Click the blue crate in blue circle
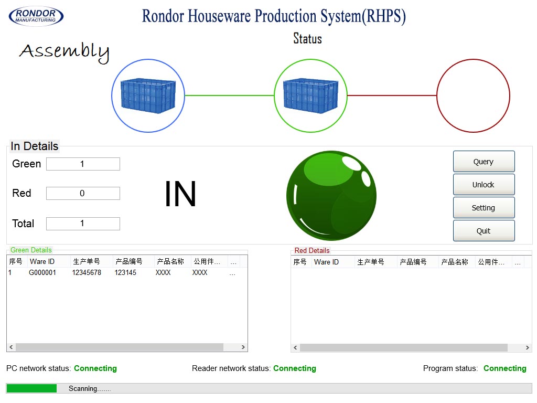 tap(148, 96)
